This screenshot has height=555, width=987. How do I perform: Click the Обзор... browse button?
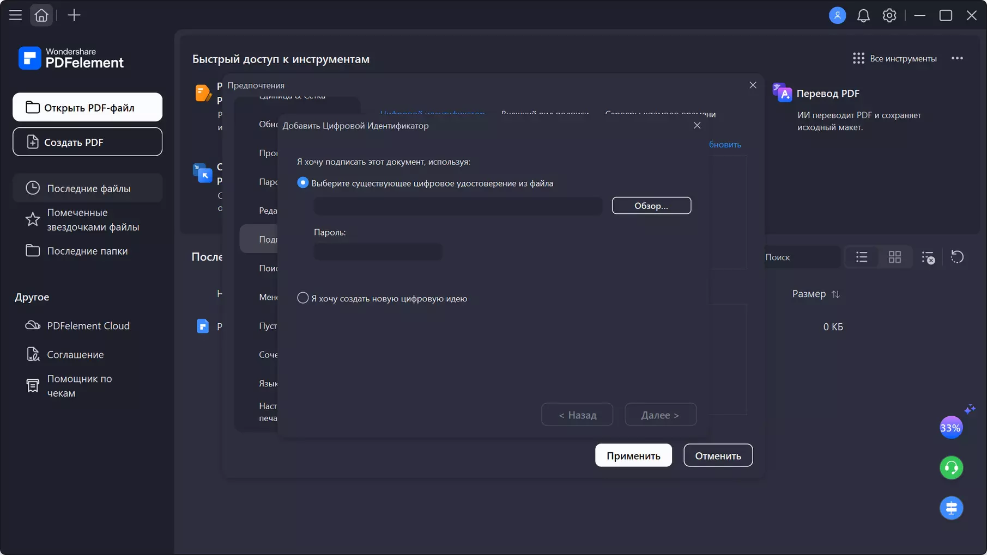pos(651,206)
